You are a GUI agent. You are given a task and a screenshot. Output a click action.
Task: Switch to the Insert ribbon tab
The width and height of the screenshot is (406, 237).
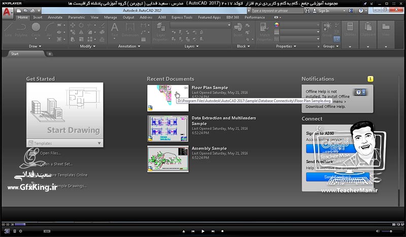(x=38, y=17)
